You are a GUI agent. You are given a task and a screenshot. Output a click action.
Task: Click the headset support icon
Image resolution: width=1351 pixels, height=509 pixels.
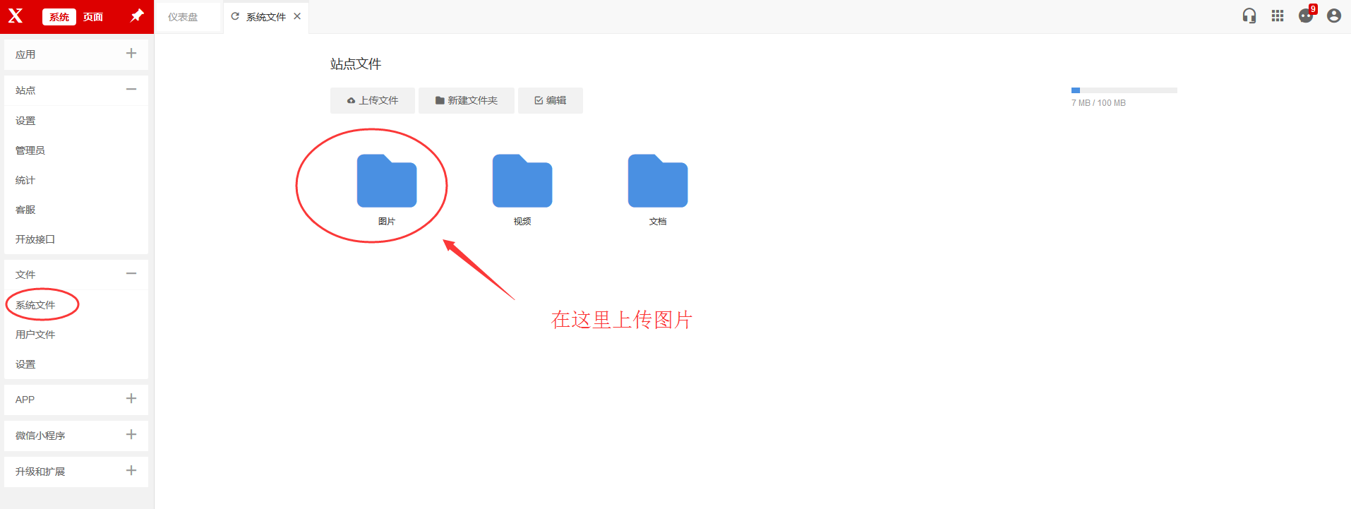(x=1249, y=16)
